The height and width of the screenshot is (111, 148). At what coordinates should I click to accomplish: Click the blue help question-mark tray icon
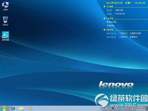coord(113,108)
